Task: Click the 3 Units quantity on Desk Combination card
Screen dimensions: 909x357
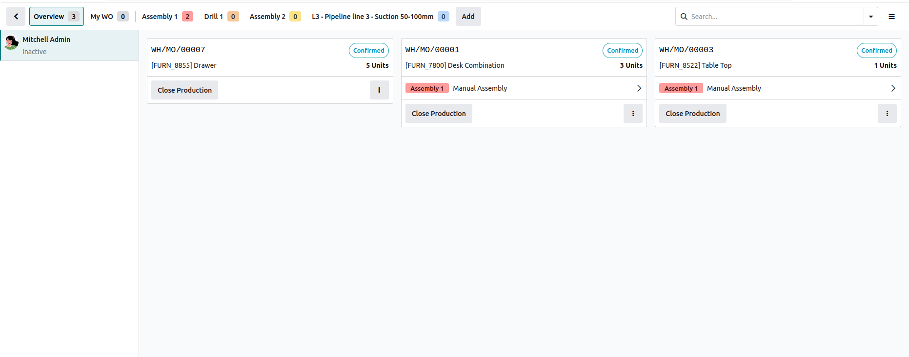Action: point(631,65)
